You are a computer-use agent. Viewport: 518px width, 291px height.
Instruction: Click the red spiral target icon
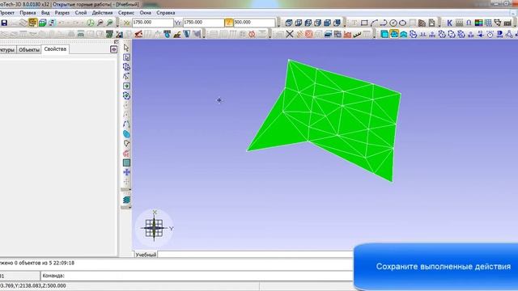click(309, 34)
